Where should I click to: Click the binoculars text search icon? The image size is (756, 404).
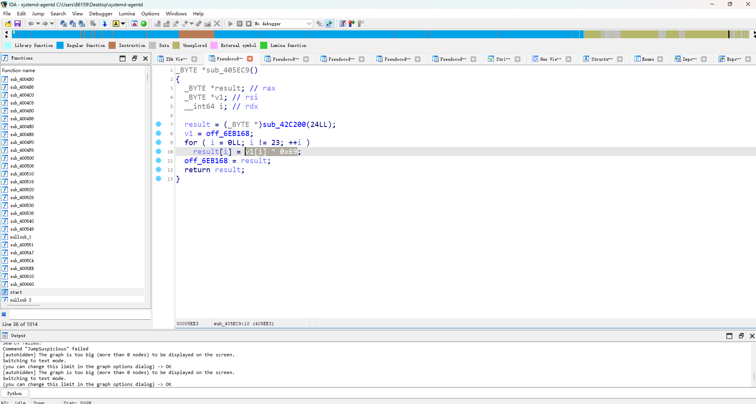73,24
